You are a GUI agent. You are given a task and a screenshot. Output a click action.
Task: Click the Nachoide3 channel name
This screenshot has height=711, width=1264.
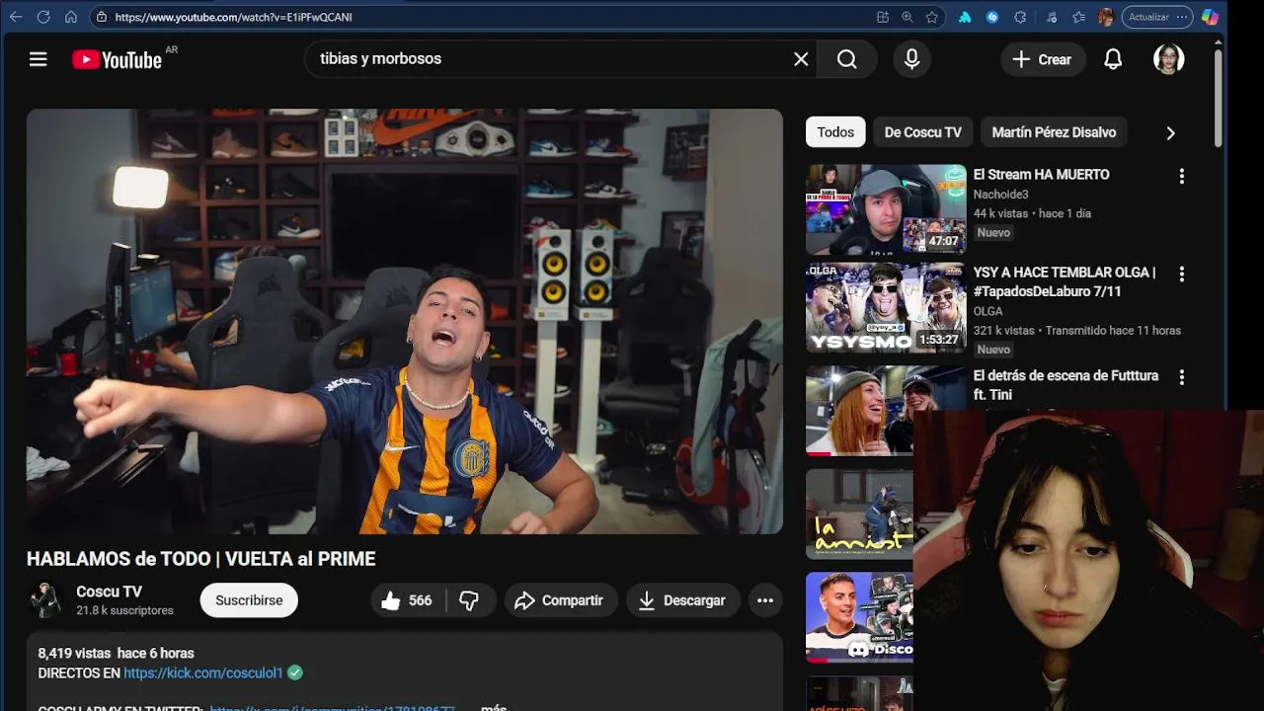1000,195
